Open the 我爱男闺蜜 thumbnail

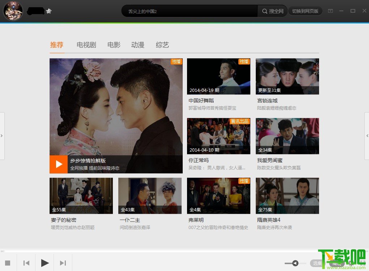pyautogui.click(x=287, y=136)
